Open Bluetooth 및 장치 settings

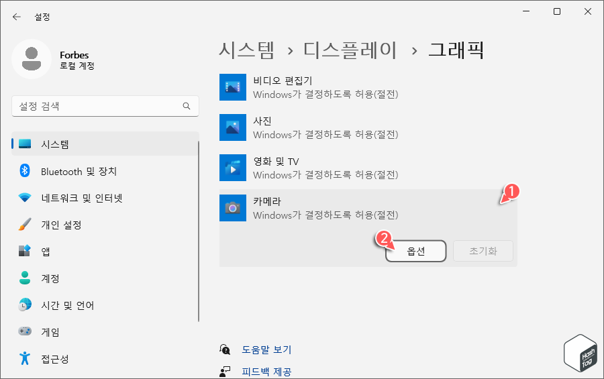tap(105, 171)
